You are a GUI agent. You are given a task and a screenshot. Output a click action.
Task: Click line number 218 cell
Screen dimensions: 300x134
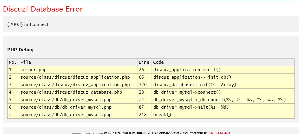pyautogui.click(x=143, y=115)
